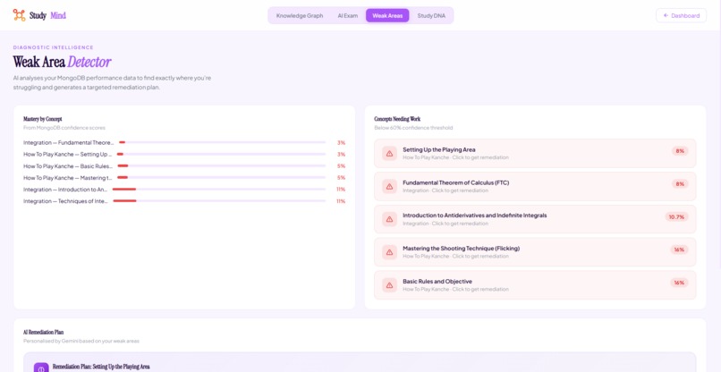Click the warning icon on Basic Rules and Objective card
Screen dimensions: 721x372
click(x=389, y=285)
